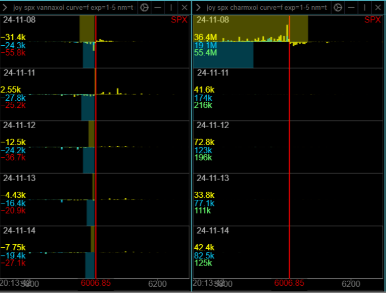Select 24-11-08 date in vannaxoi panel
This screenshot has width=386, height=293.
pyautogui.click(x=19, y=20)
